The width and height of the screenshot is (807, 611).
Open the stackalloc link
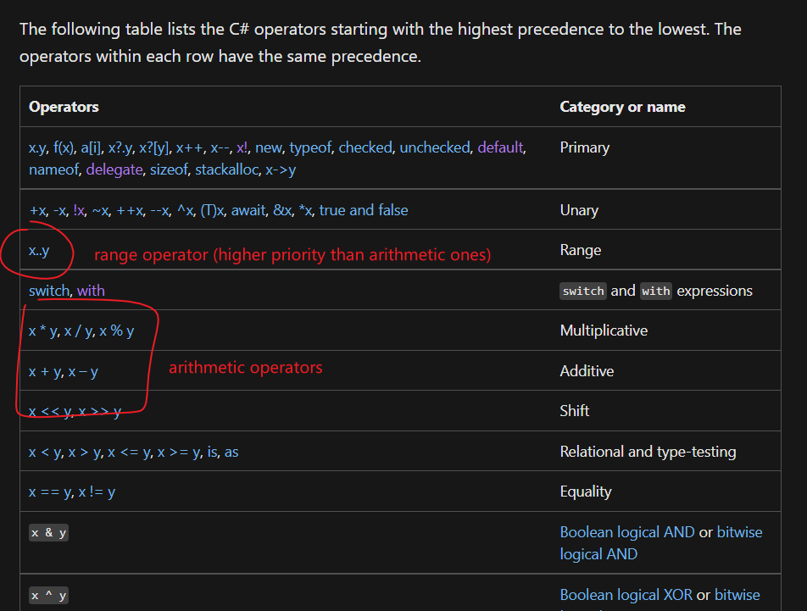pyautogui.click(x=226, y=169)
